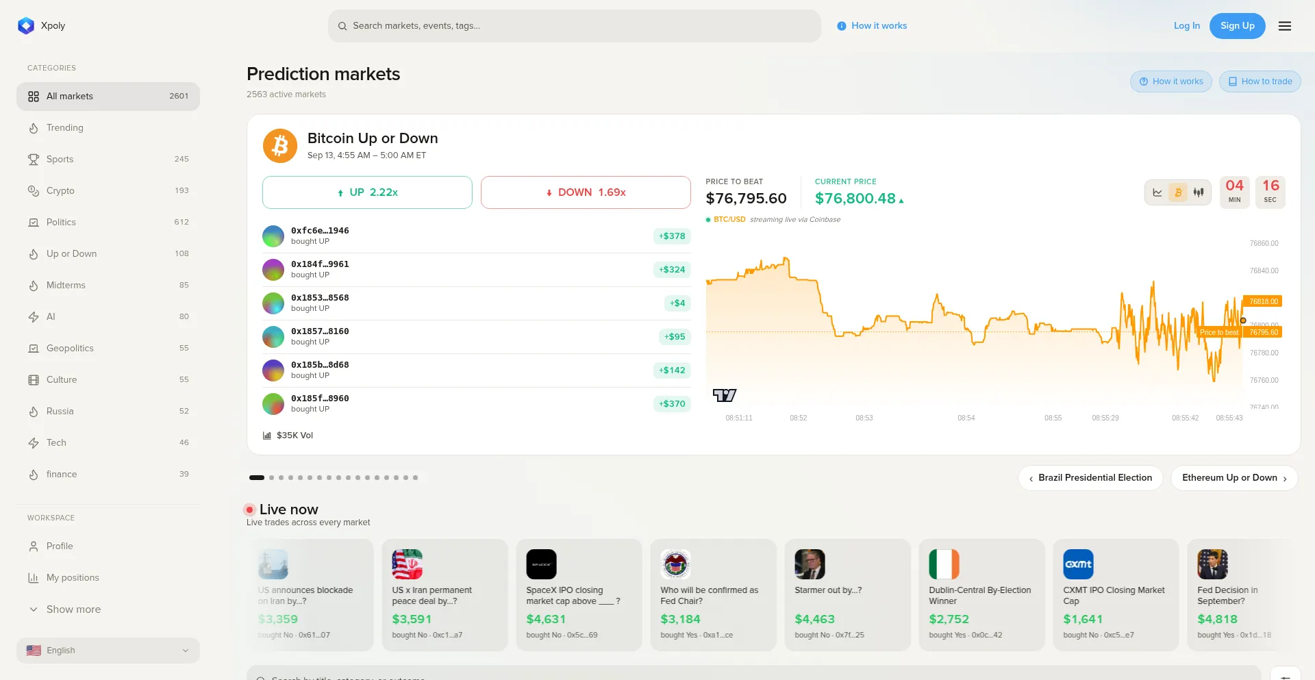Click the CXMT logo thumbnail

1078,564
